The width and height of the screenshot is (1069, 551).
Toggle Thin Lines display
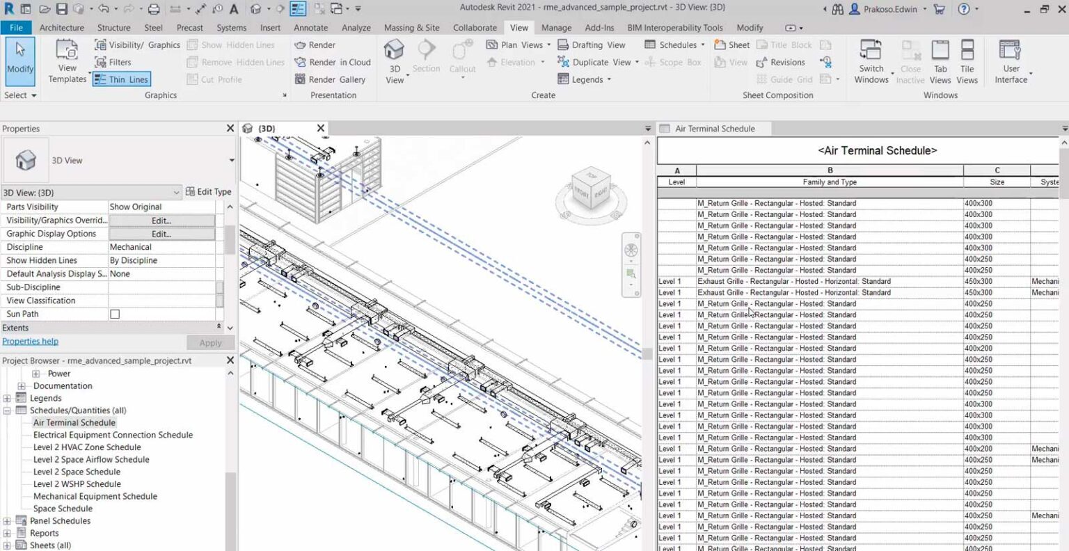(121, 79)
